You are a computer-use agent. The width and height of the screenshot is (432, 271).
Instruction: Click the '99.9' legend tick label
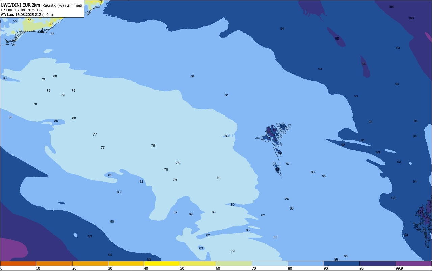(x=399, y=268)
